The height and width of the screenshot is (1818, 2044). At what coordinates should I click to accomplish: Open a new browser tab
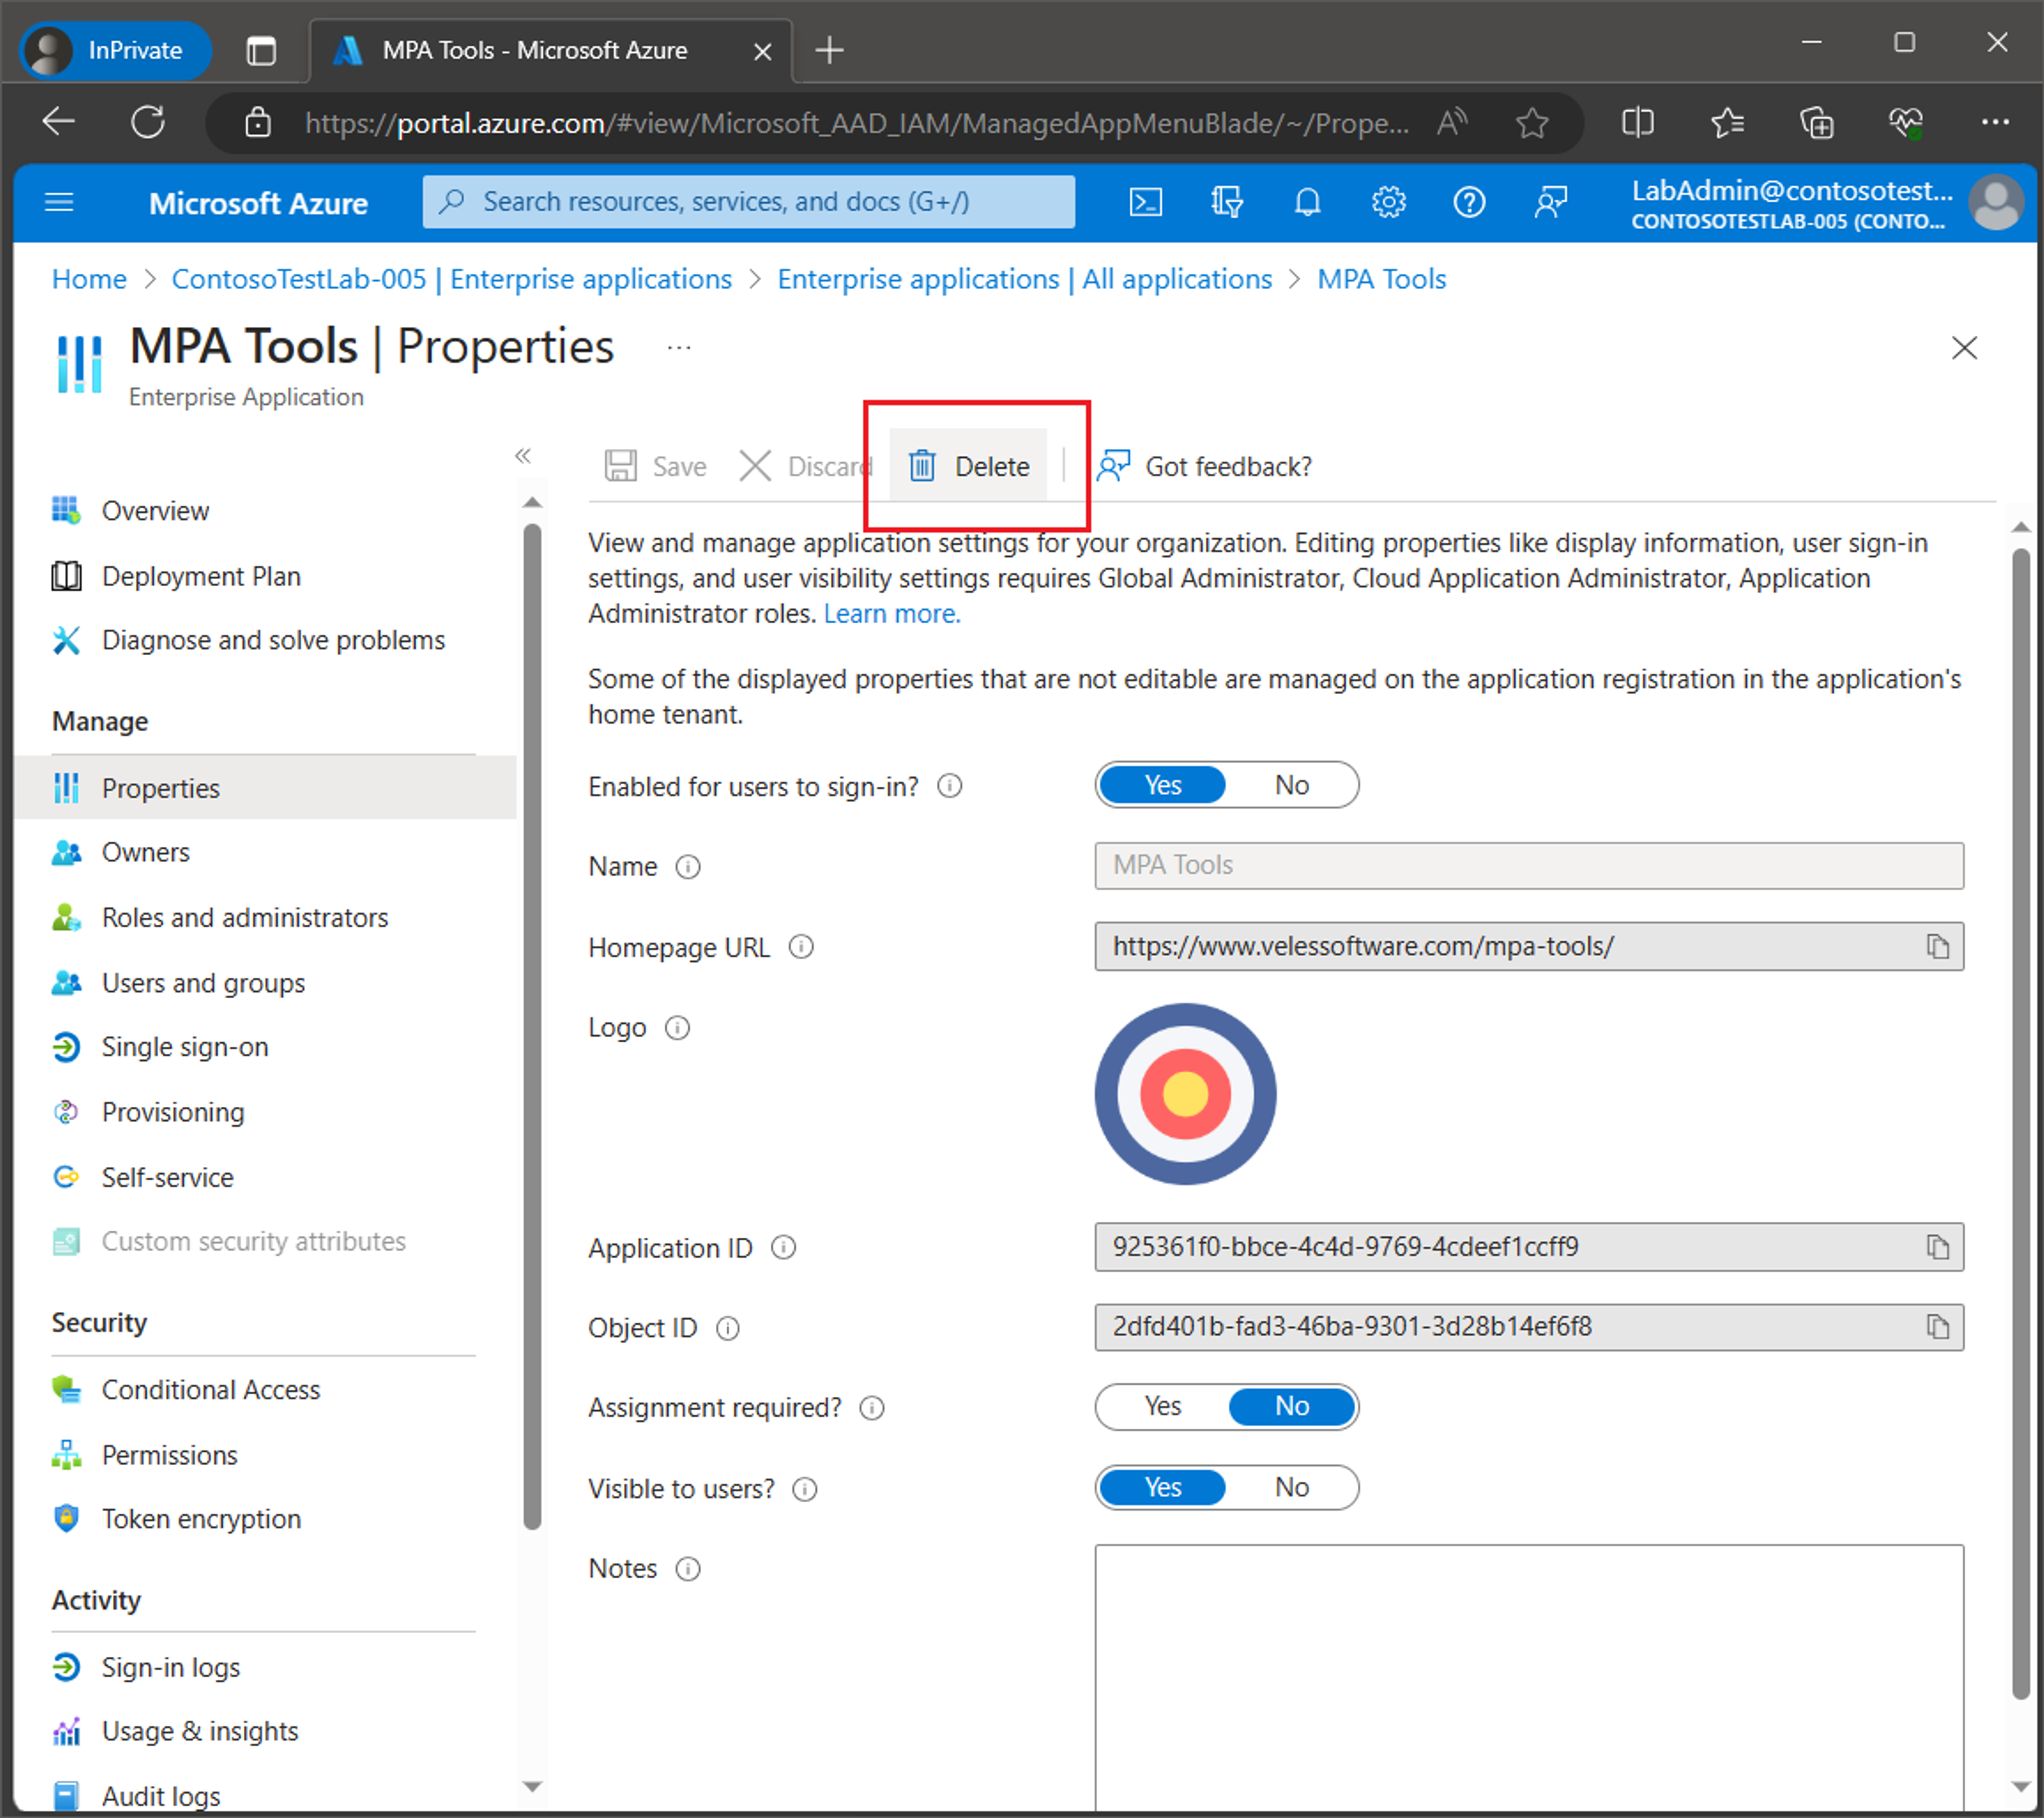[829, 50]
